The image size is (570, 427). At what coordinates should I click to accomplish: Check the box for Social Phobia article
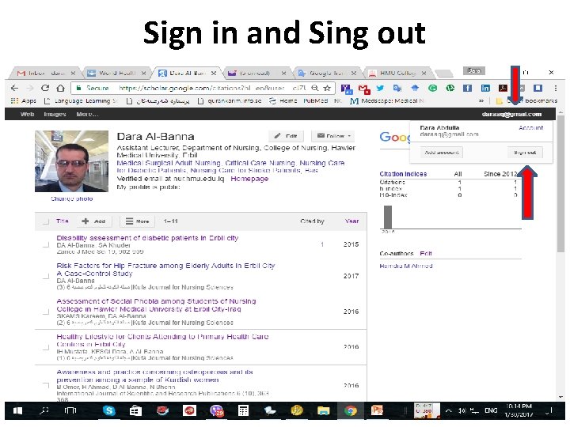pos(46,312)
